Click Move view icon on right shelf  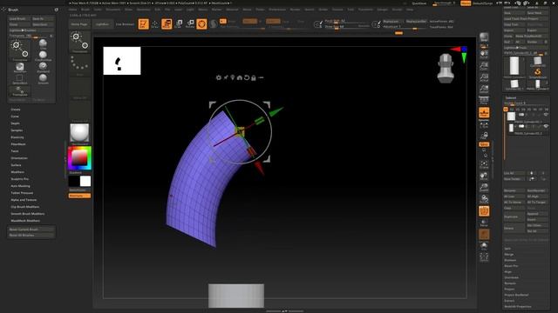click(484, 176)
